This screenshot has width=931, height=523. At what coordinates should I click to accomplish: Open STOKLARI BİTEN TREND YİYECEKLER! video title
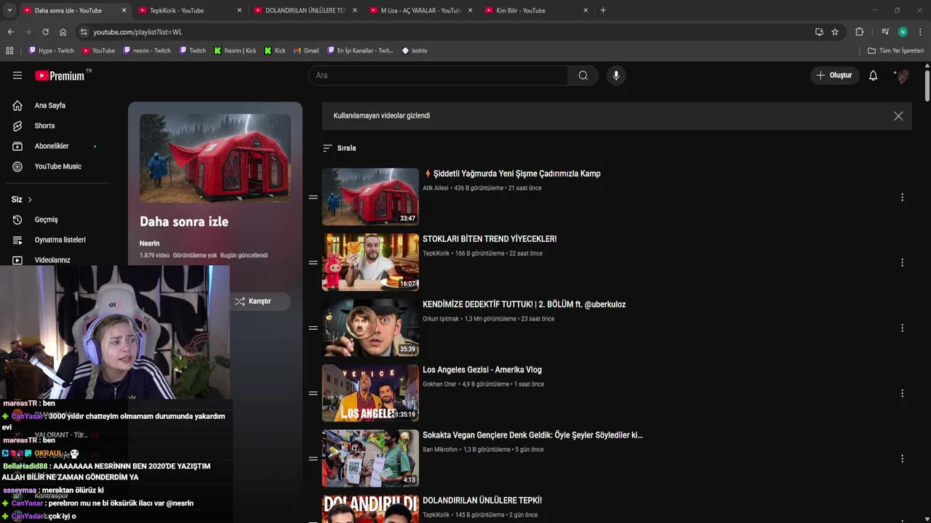(490, 239)
